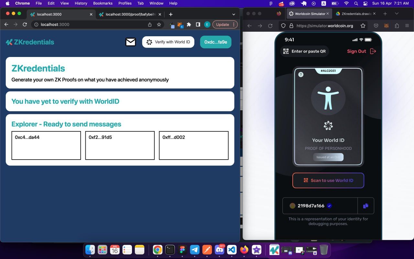Toggle the Chrome side panel icon
Screen dimensions: 414x259
click(x=198, y=25)
